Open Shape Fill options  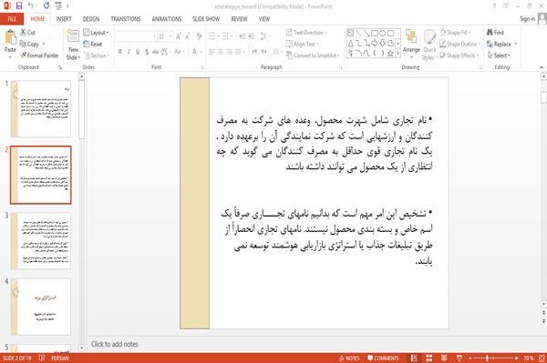pyautogui.click(x=455, y=33)
